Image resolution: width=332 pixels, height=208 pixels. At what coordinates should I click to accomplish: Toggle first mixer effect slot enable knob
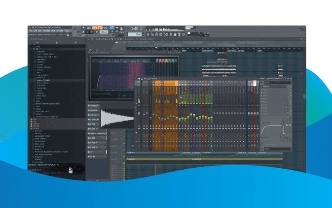(288, 87)
